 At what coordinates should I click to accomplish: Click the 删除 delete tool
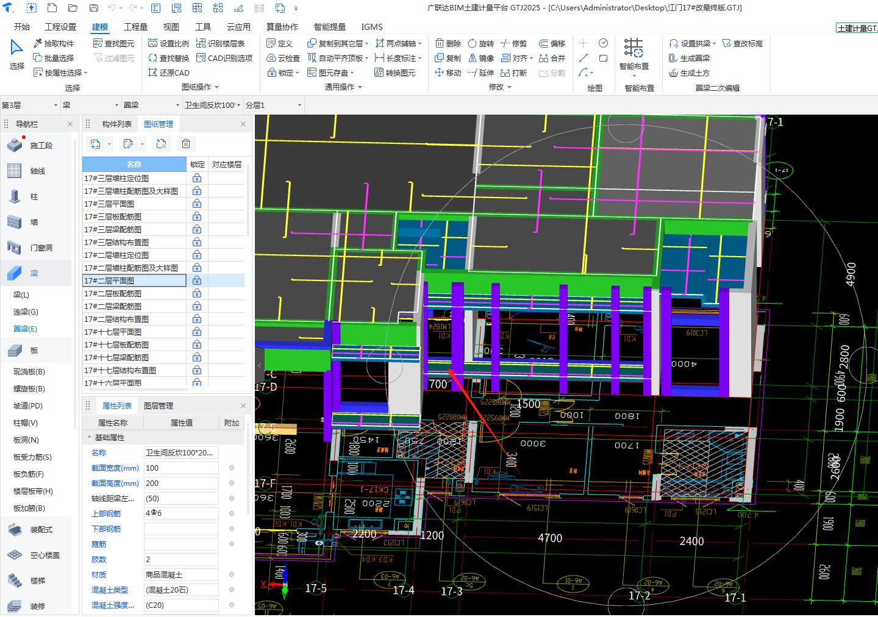pyautogui.click(x=448, y=43)
